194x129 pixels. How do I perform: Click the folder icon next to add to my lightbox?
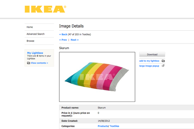tap(163, 61)
